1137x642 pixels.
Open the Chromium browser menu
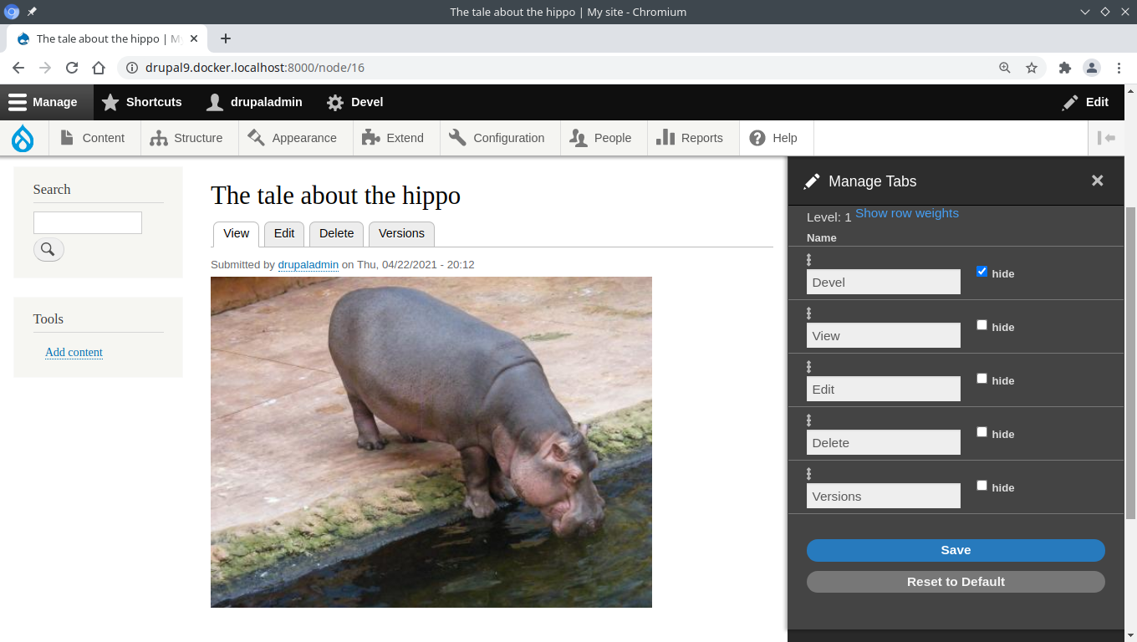(1119, 68)
